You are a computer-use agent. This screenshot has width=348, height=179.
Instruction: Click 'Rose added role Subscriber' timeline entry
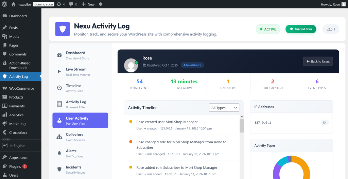[182, 171]
